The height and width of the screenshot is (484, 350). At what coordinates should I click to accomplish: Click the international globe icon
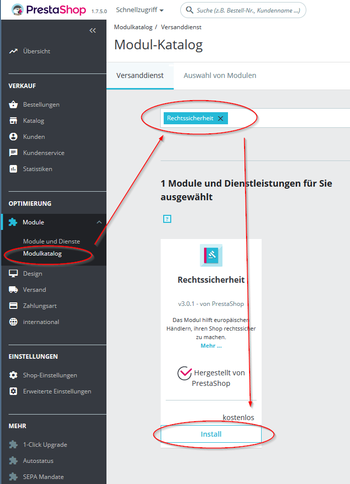click(x=13, y=321)
